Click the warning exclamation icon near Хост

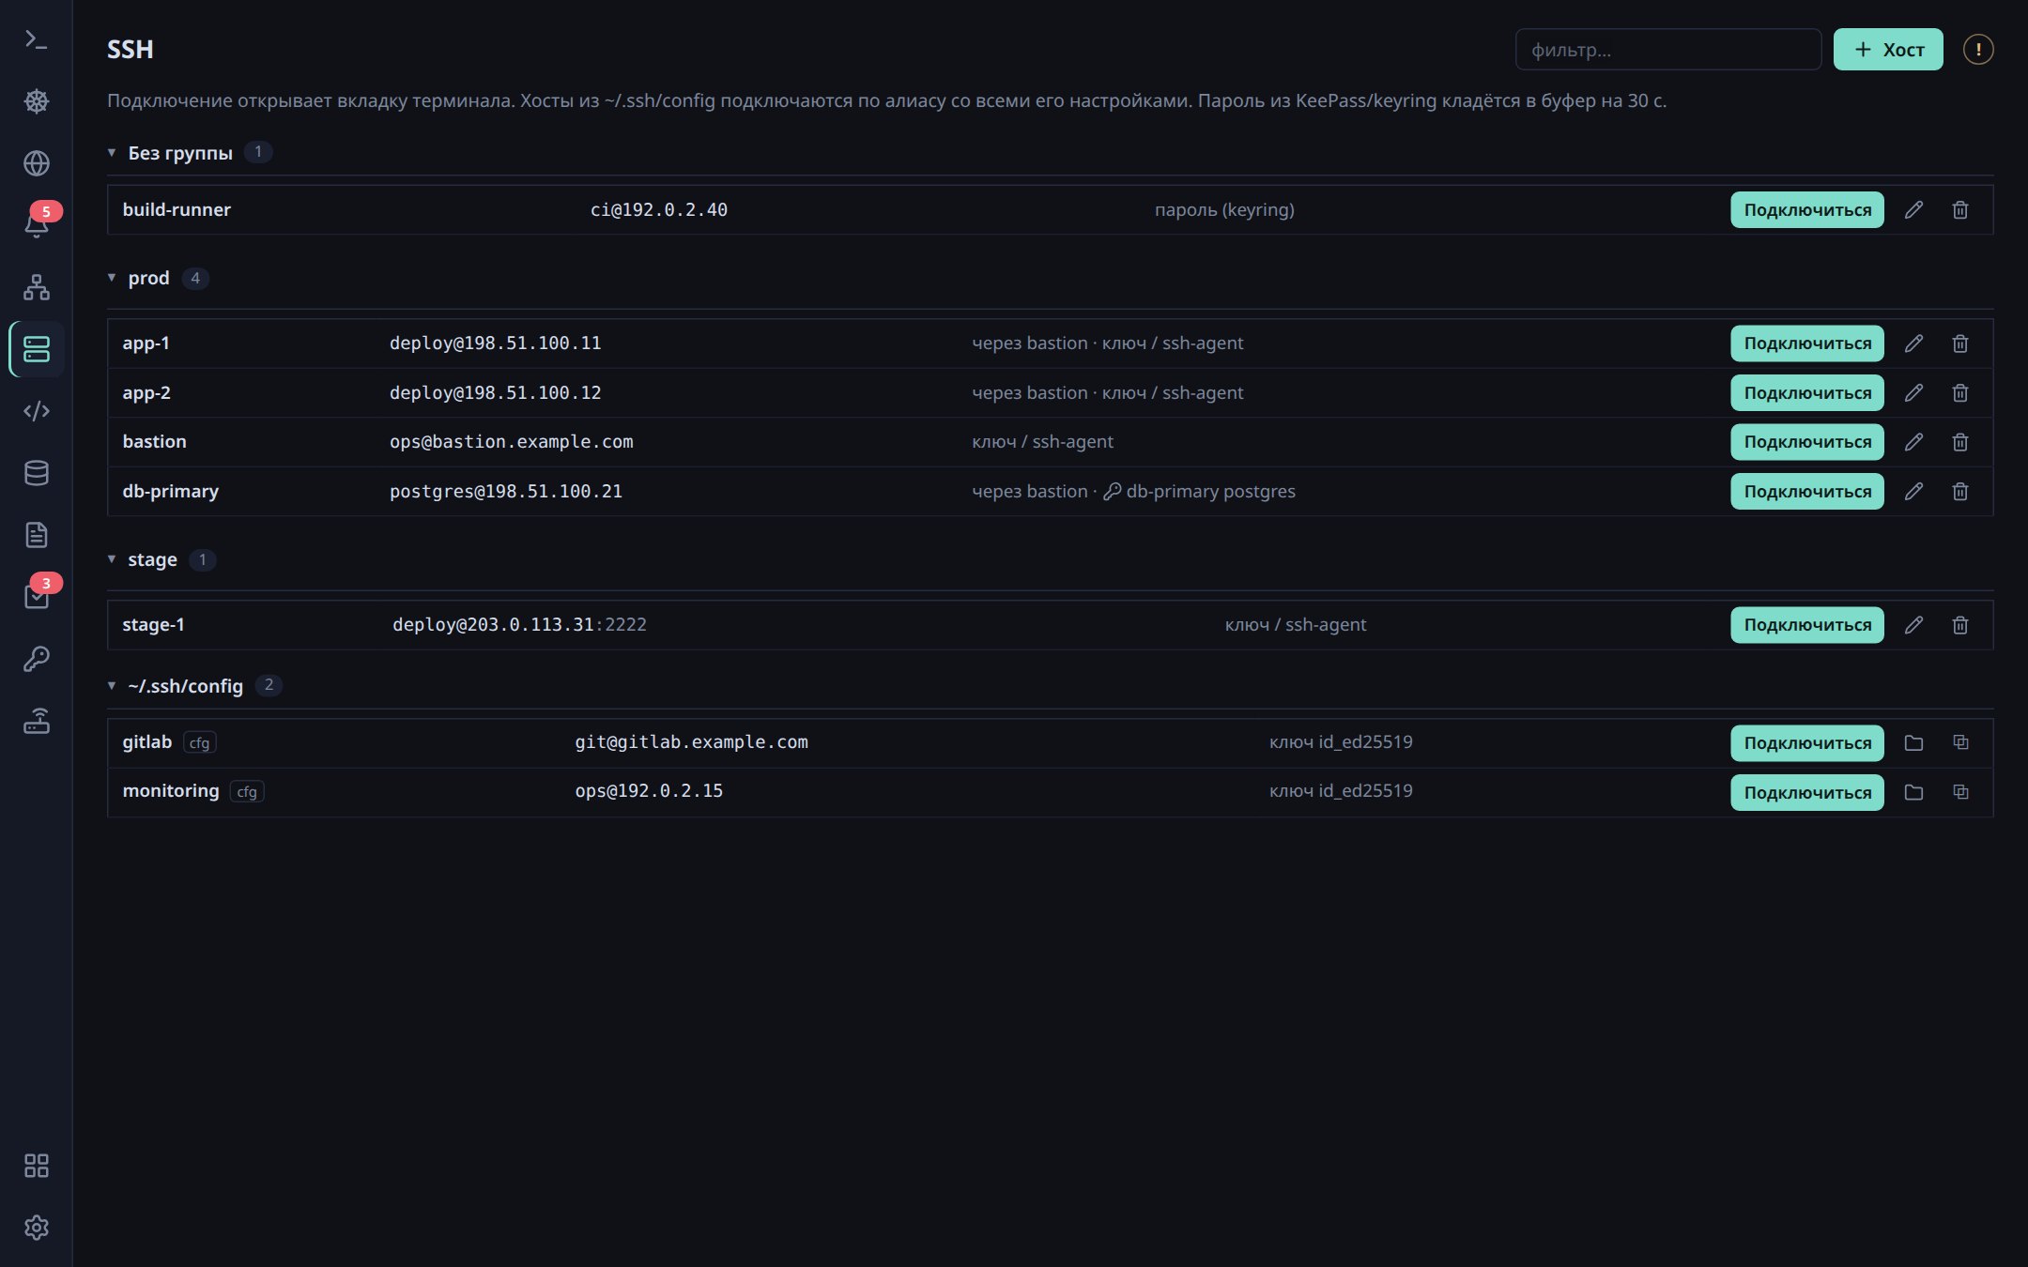point(1977,50)
